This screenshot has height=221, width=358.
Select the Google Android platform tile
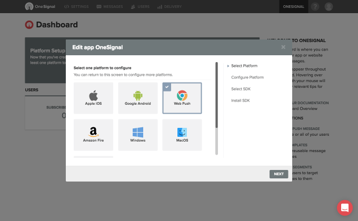tap(138, 98)
